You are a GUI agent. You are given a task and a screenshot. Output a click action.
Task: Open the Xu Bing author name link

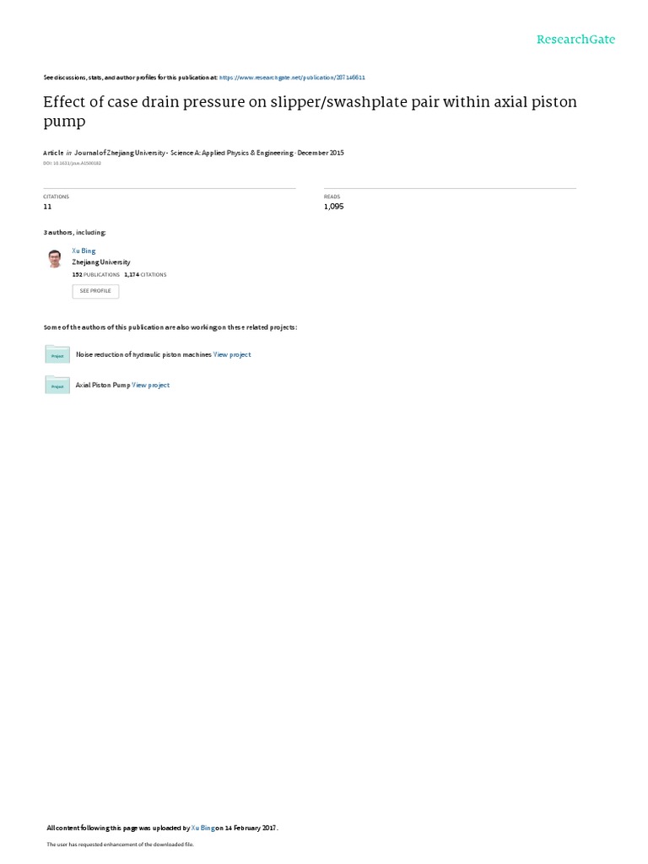[84, 251]
